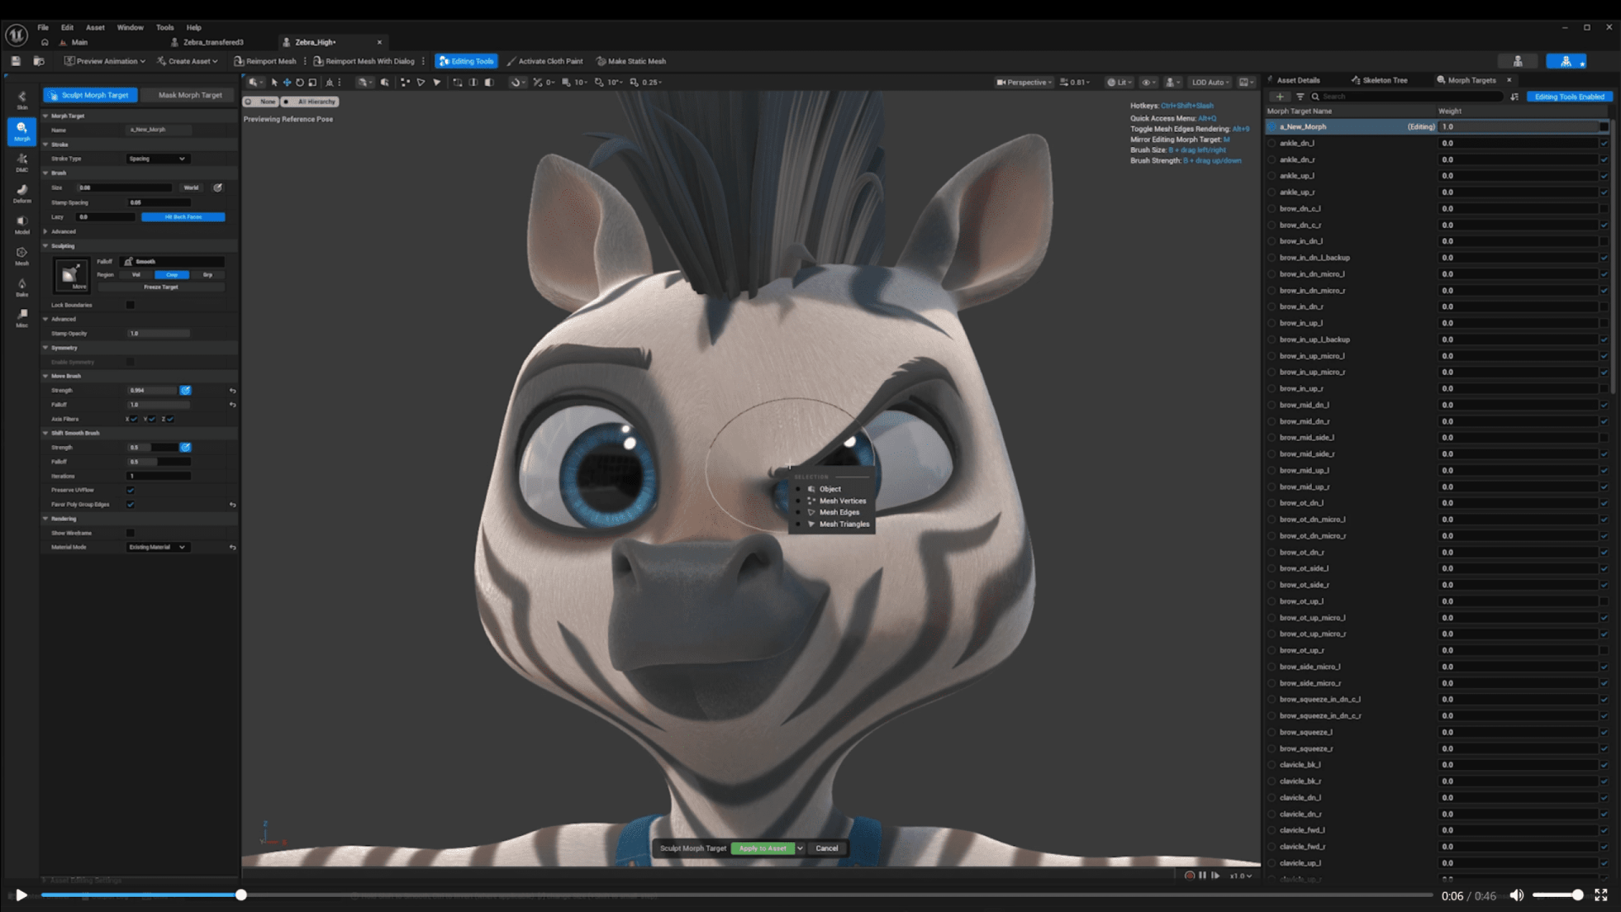Click the morph target filter icon
Screen dimensions: 1621x912
[1300, 96]
